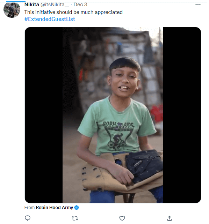Open the @itsNikita__ handle link
Viewport: 209px width, 224px height.
(x=55, y=5)
